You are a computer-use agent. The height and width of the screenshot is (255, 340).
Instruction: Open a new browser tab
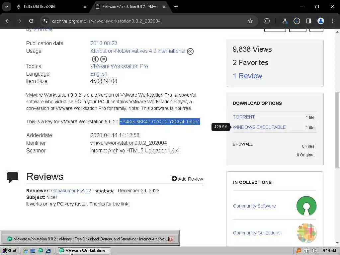pyautogui.click(x=176, y=7)
